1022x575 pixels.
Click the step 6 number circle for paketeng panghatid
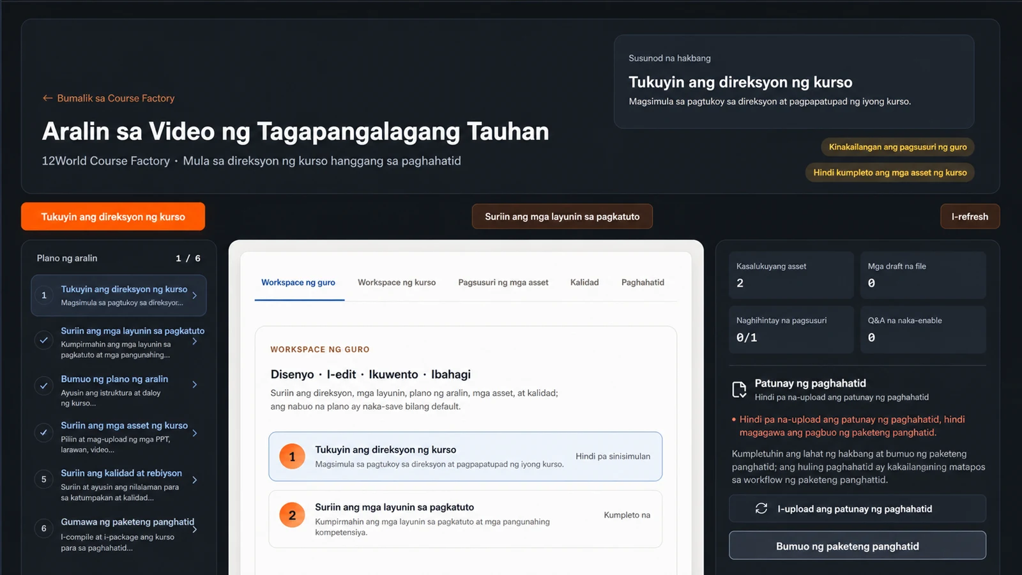[x=44, y=528]
